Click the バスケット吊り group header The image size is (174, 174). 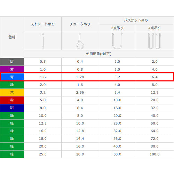(136, 21)
